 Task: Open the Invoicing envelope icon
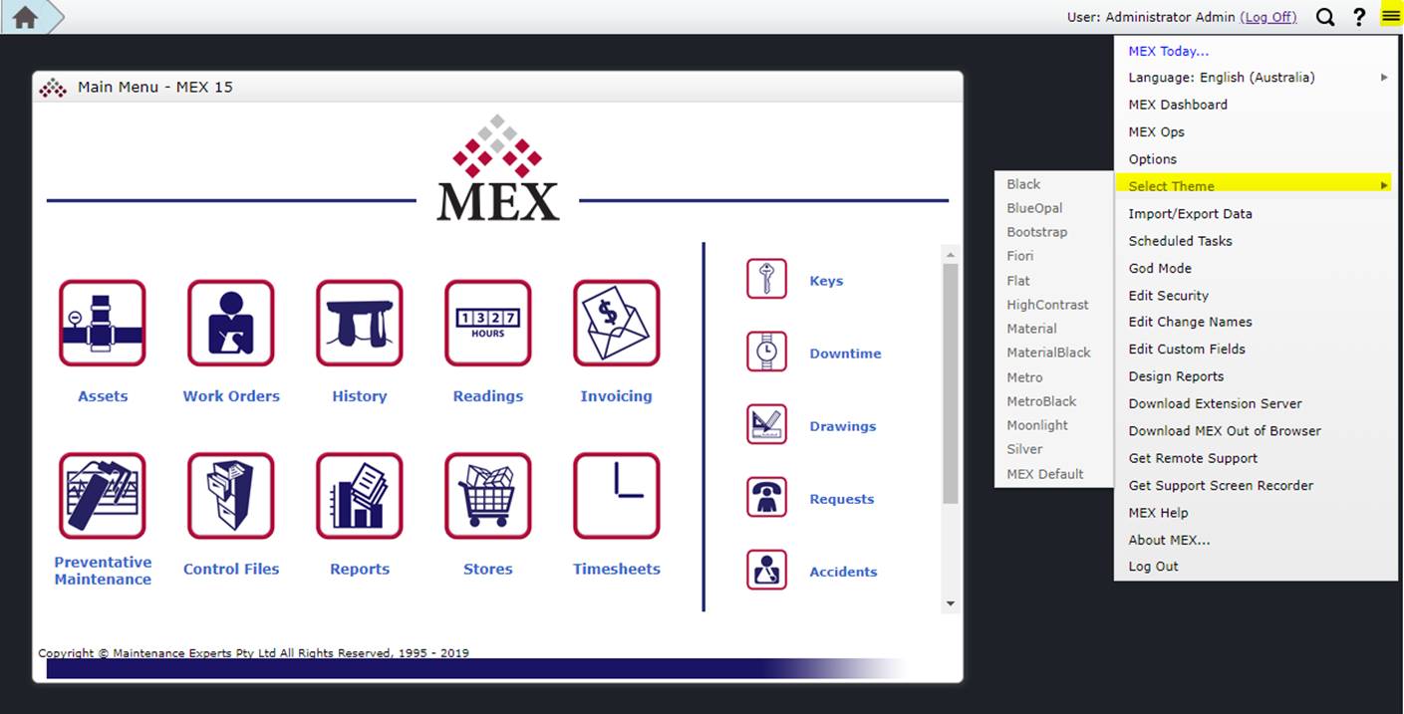pyautogui.click(x=617, y=323)
